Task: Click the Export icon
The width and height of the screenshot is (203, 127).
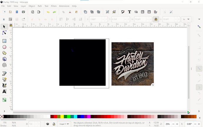Action: tap(39, 12)
